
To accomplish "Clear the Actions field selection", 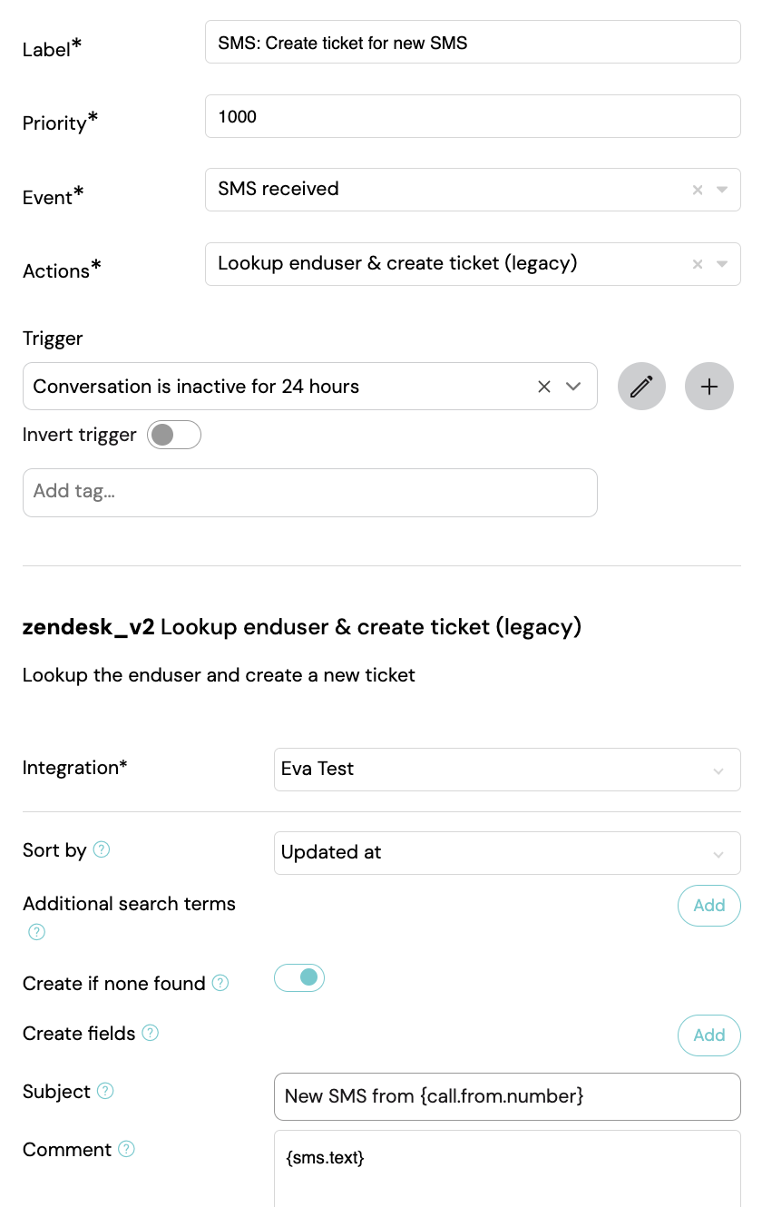I will coord(698,264).
